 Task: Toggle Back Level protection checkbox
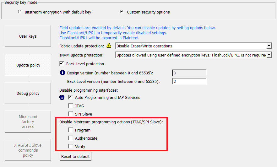[x=62, y=64]
